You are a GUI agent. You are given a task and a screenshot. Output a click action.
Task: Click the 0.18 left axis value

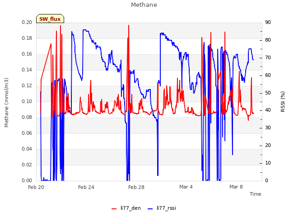pos(27,38)
